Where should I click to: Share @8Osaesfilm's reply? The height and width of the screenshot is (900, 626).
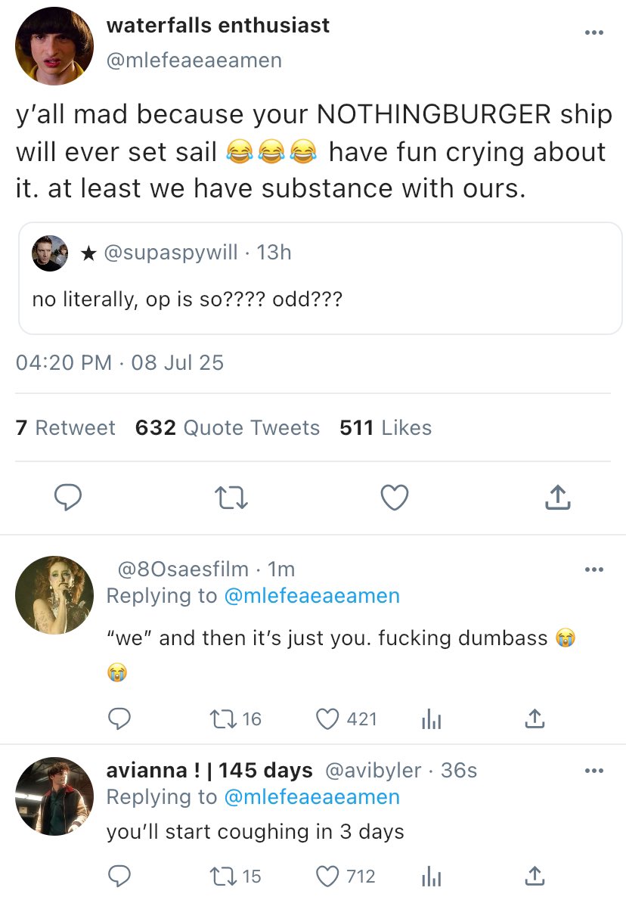tap(534, 718)
